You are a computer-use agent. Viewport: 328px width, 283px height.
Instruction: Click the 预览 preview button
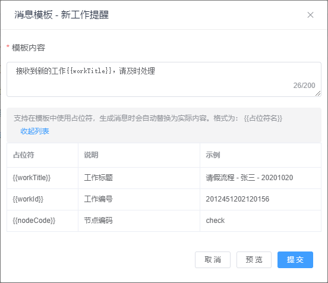pos(254,260)
